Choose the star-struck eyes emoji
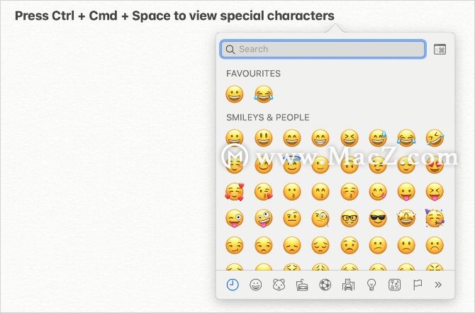Screen dimensions: 475x313 [406, 218]
